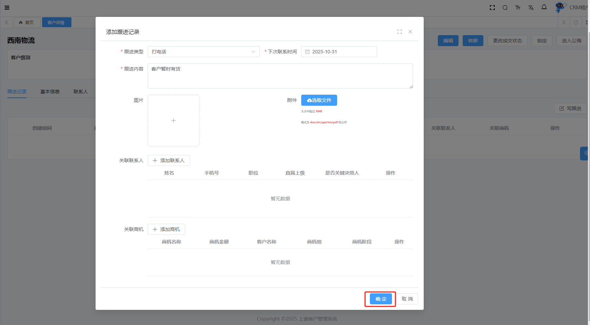Select the 客户详情 tab
The height and width of the screenshot is (325, 590).
point(57,22)
